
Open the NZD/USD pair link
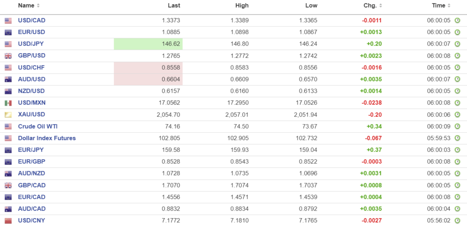31,91
